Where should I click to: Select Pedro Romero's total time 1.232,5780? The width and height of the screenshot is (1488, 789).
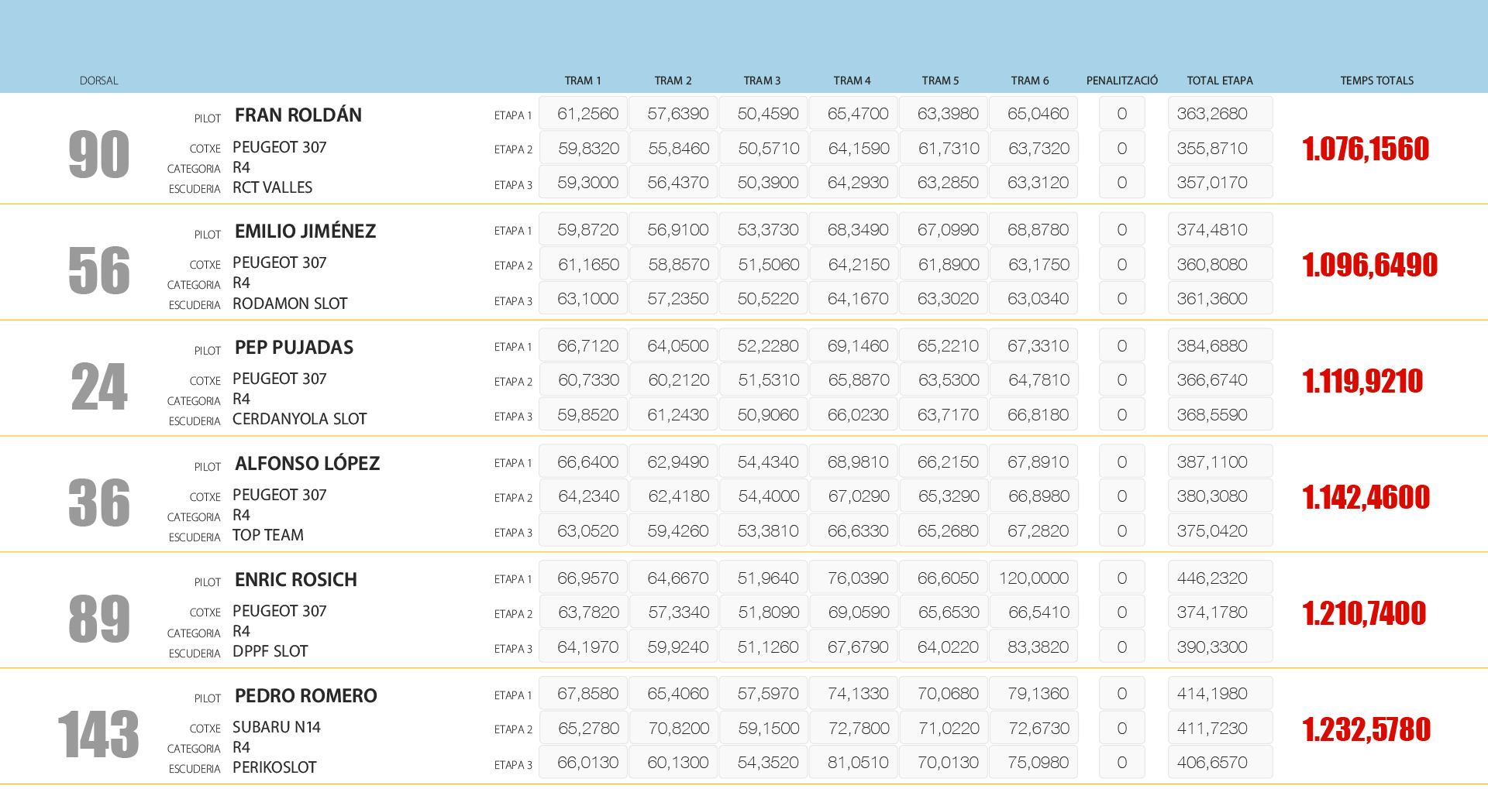tap(1366, 729)
